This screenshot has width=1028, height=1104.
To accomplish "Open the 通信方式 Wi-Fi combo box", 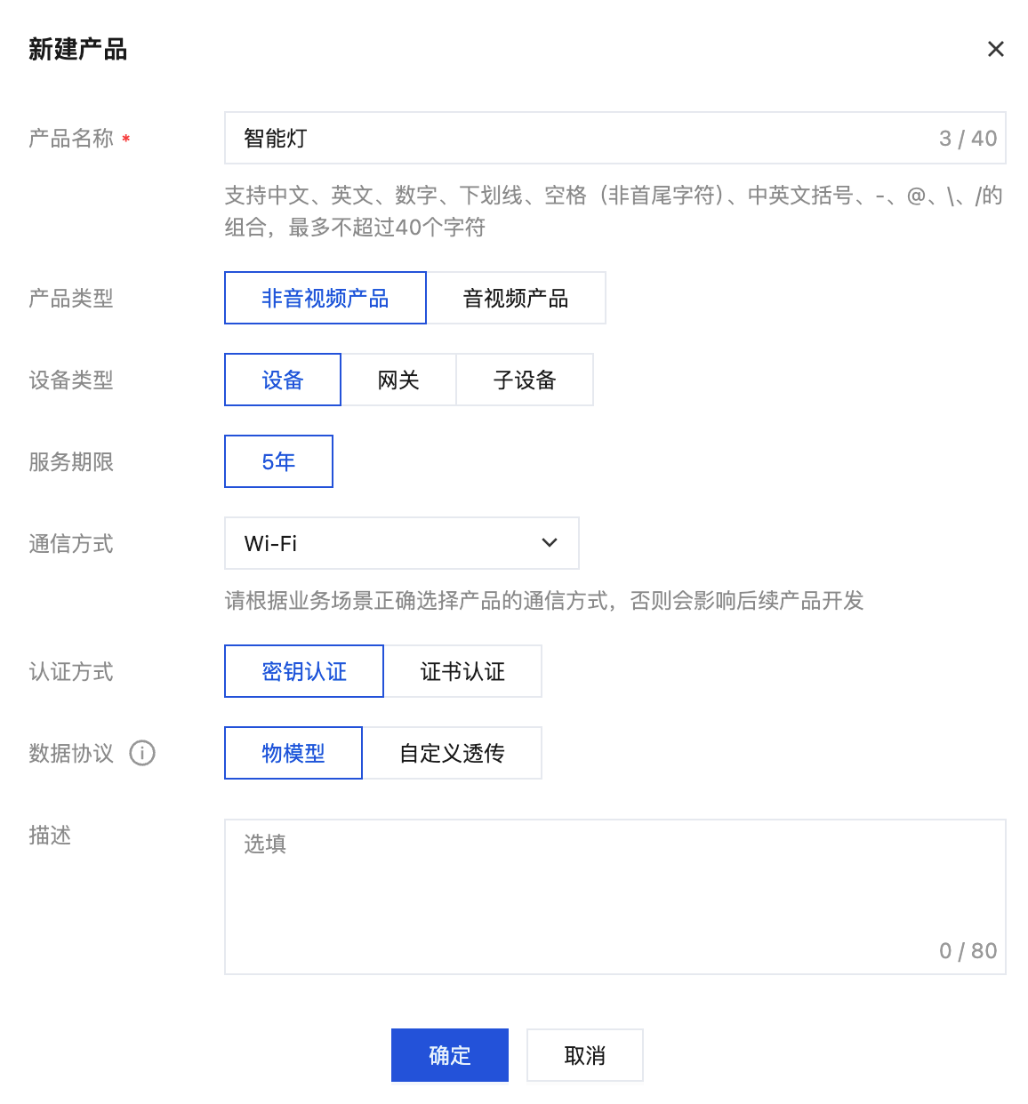I will click(x=402, y=543).
